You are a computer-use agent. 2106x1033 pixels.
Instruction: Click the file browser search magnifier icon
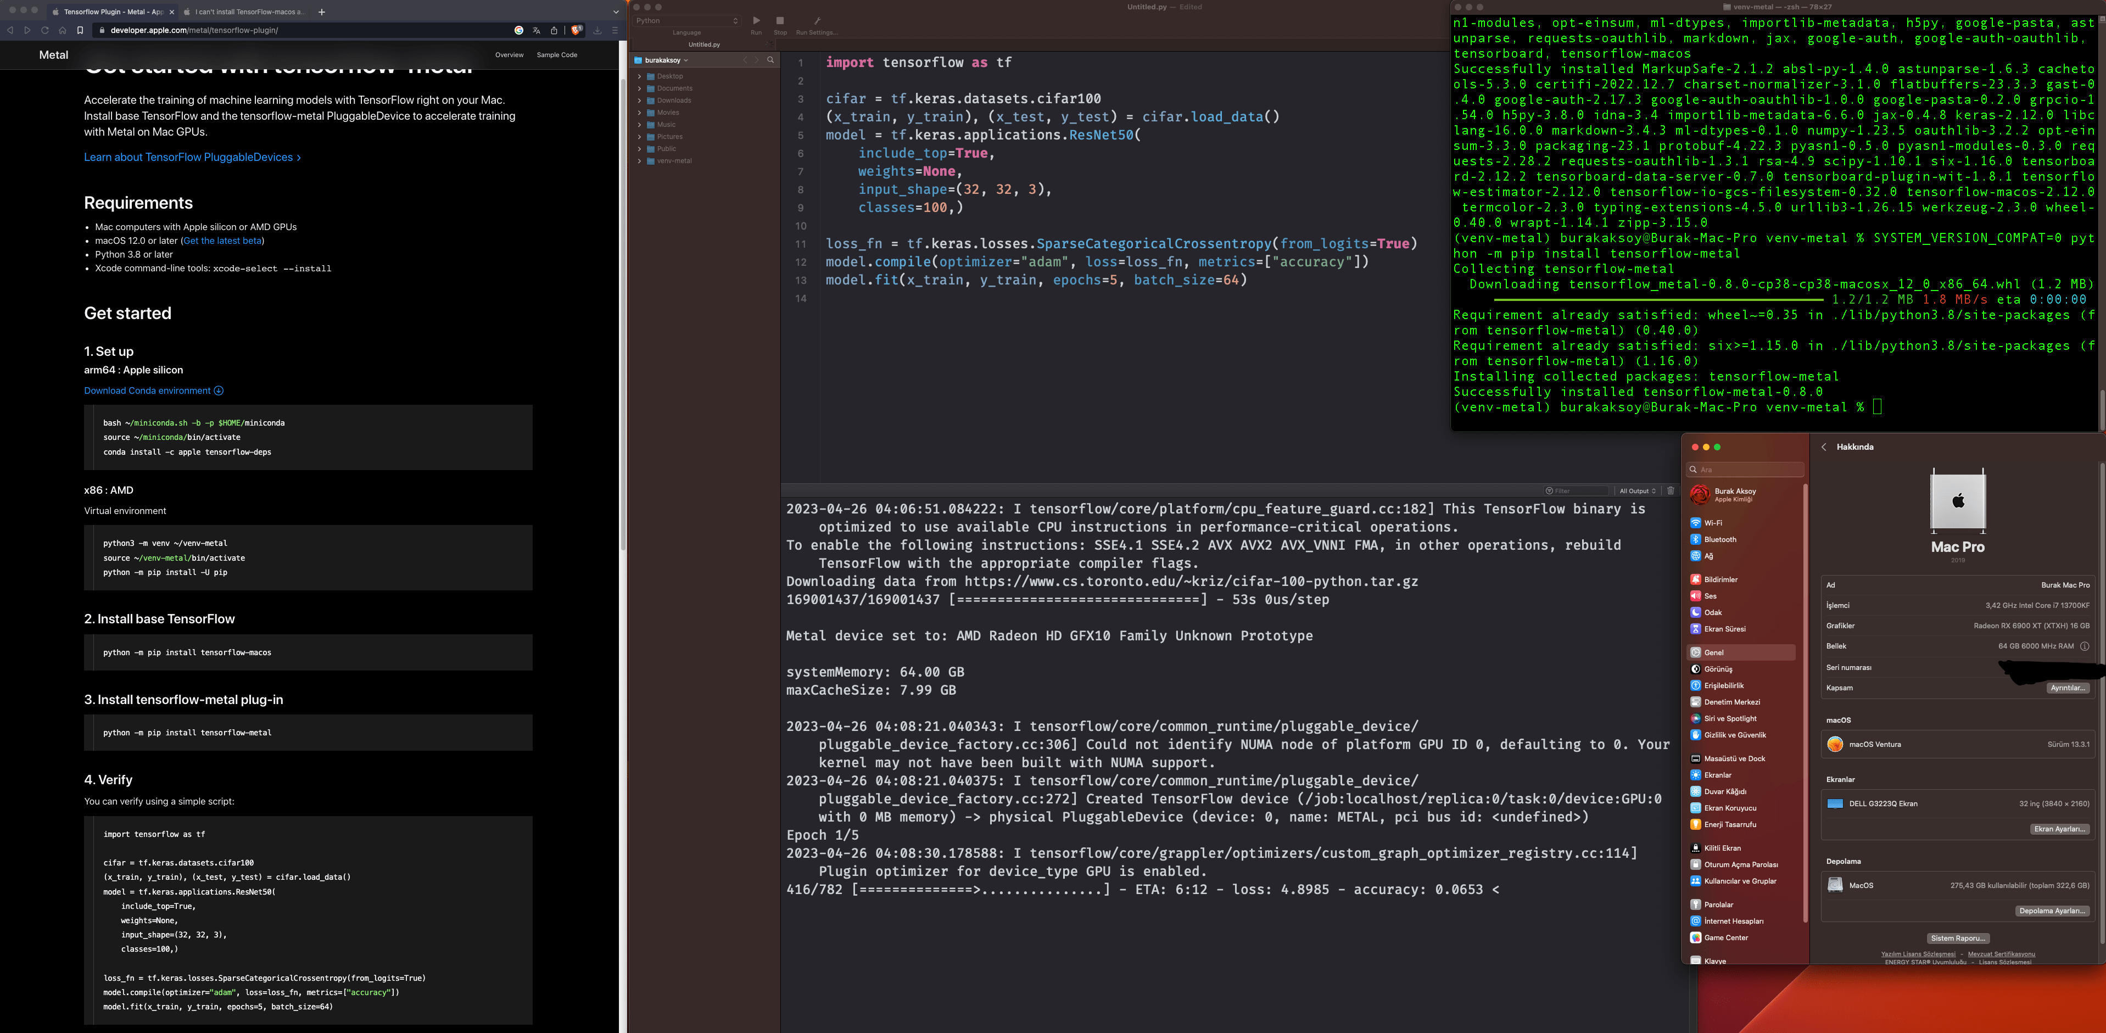pos(770,60)
